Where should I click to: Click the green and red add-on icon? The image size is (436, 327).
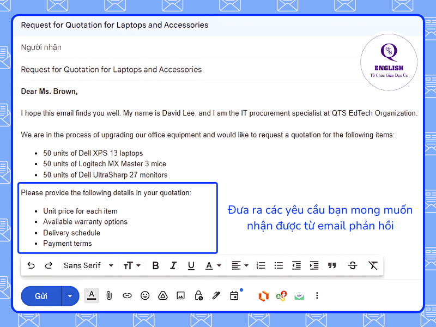[x=281, y=296]
